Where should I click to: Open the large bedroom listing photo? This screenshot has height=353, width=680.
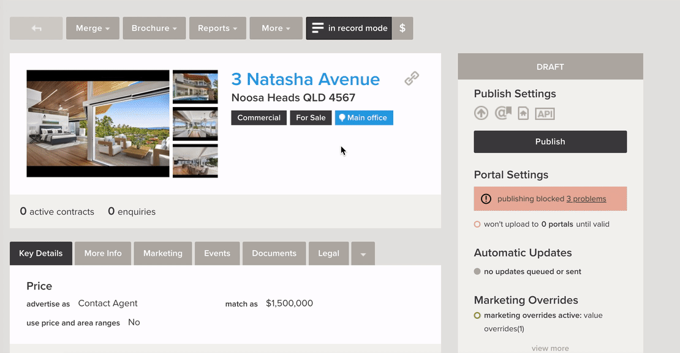pyautogui.click(x=98, y=124)
